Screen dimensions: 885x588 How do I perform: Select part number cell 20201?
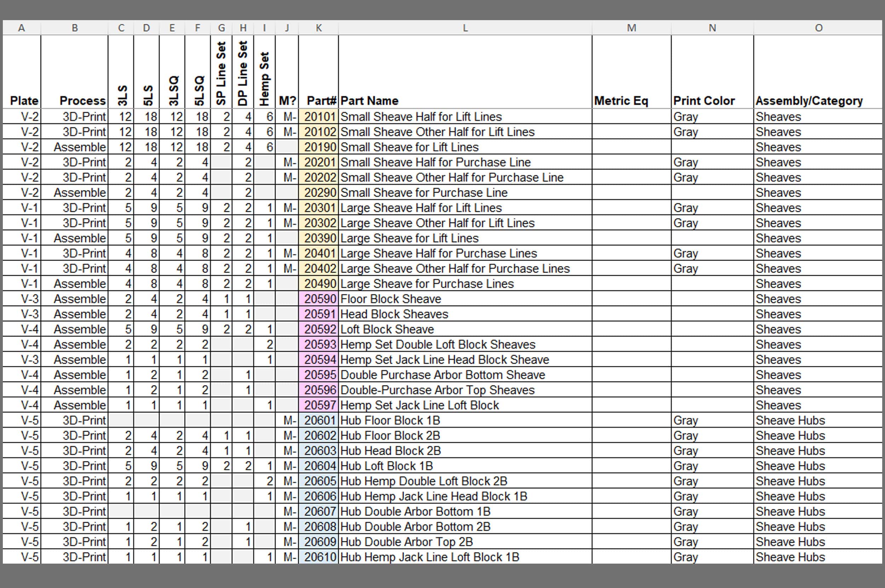click(318, 162)
